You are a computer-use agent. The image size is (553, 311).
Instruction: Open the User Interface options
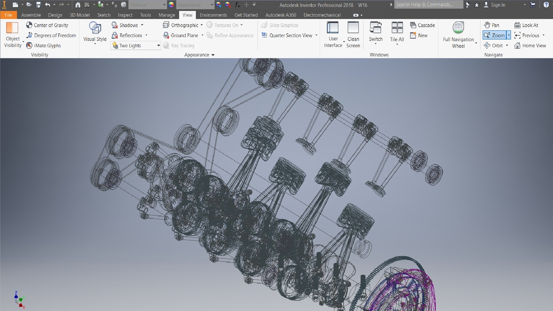coord(333,35)
